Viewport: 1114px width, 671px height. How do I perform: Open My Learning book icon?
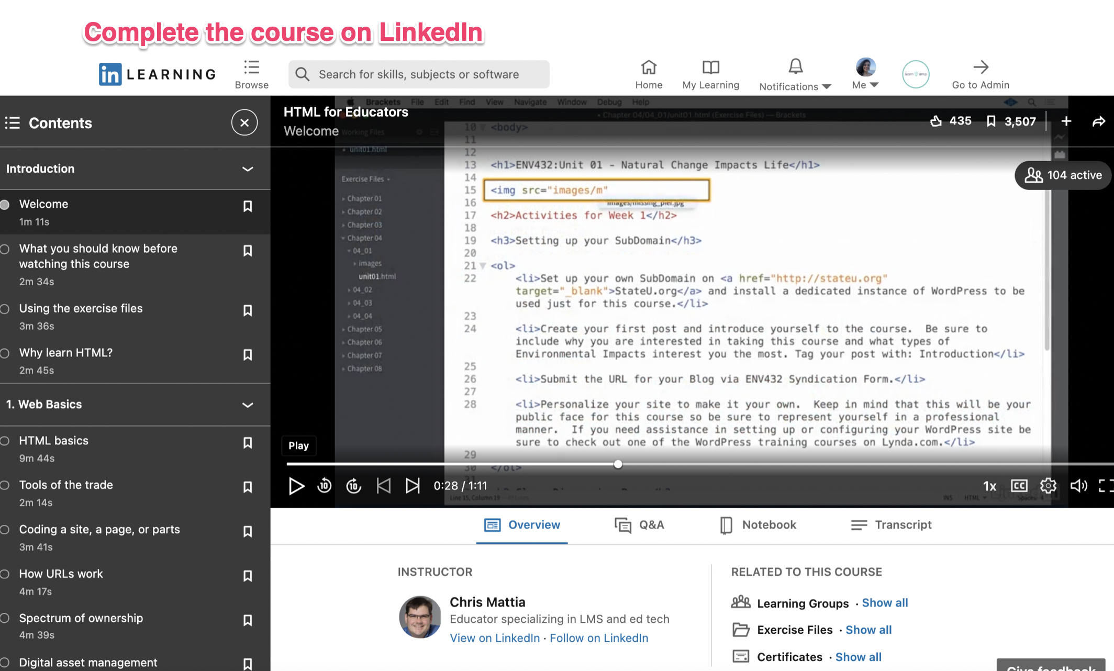click(710, 67)
